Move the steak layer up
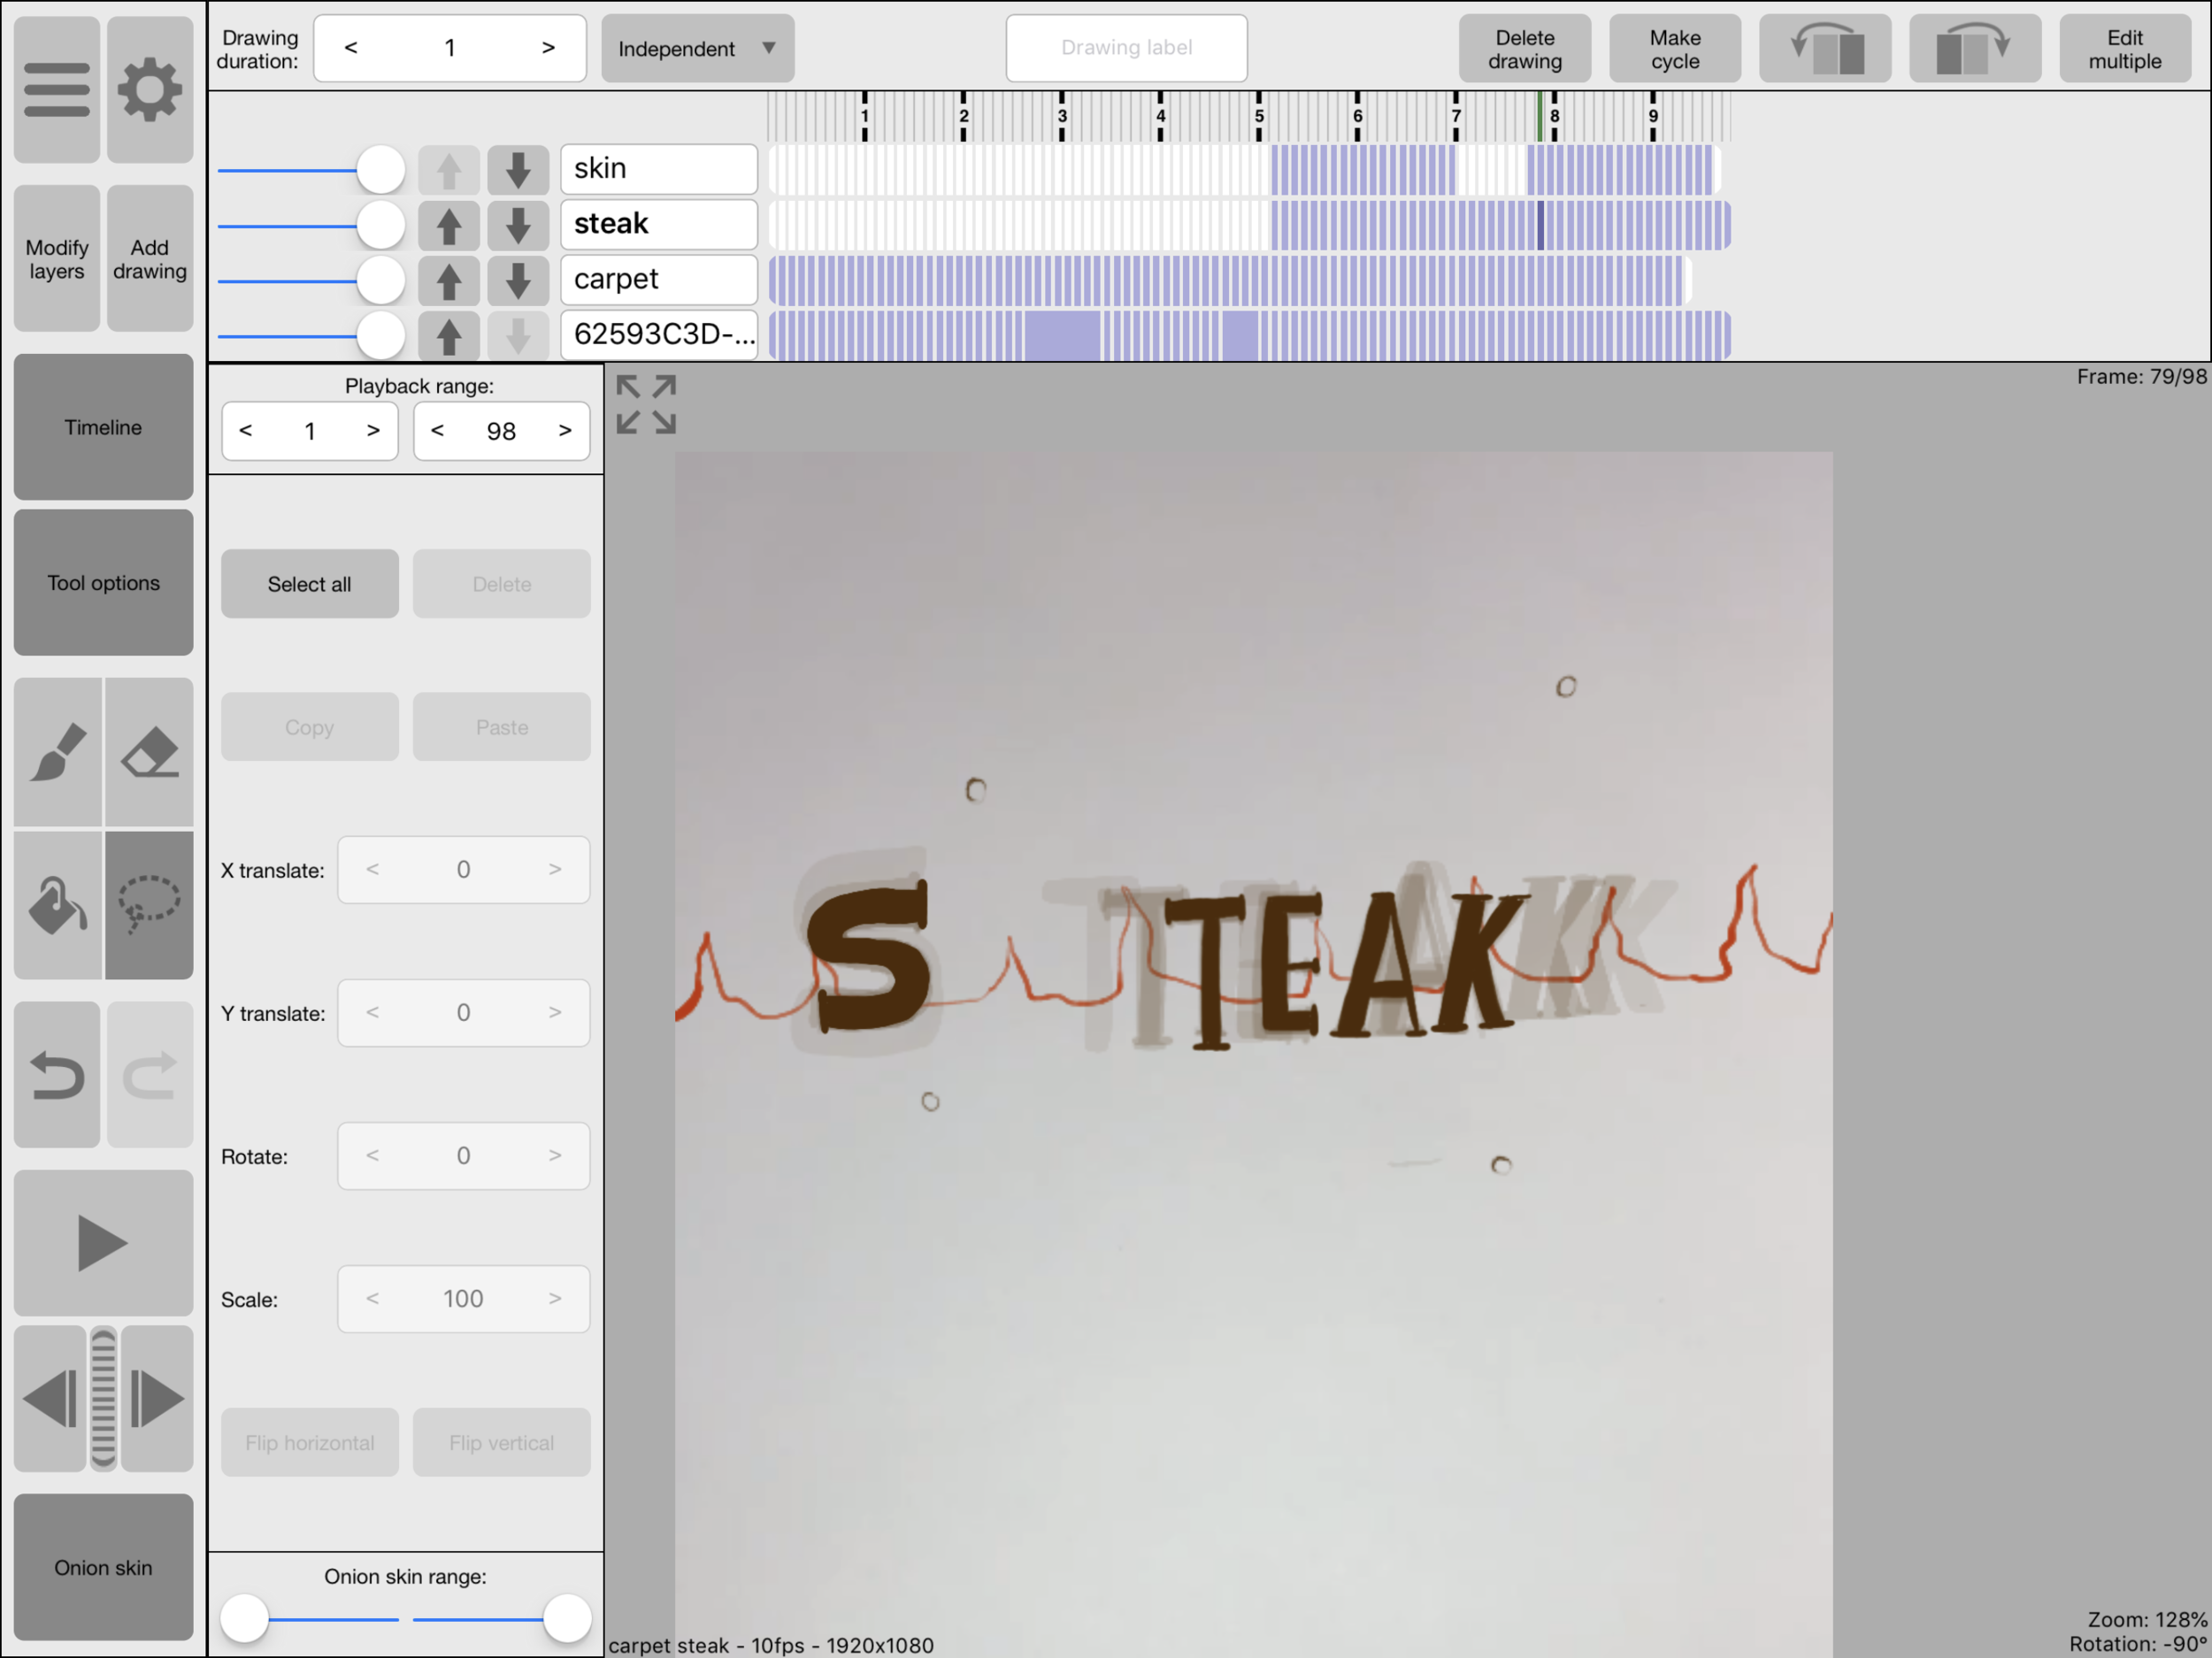2212x1658 pixels. click(448, 225)
